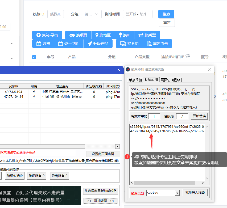
Task: Click the 添加线路 button
Action: pyautogui.click(x=100, y=201)
